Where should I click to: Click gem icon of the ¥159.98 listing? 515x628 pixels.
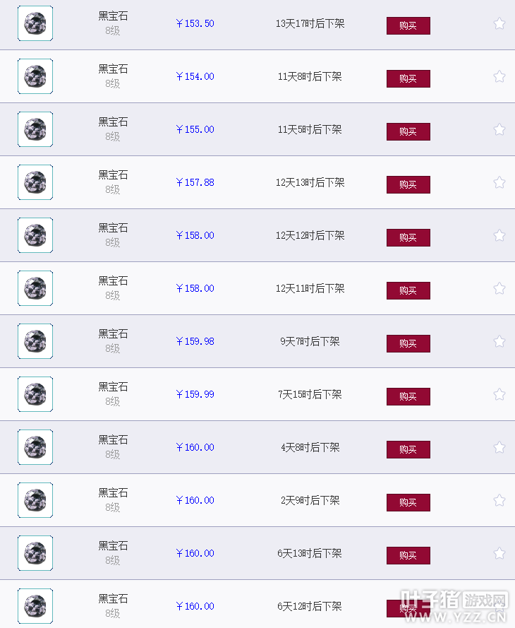click(x=35, y=341)
